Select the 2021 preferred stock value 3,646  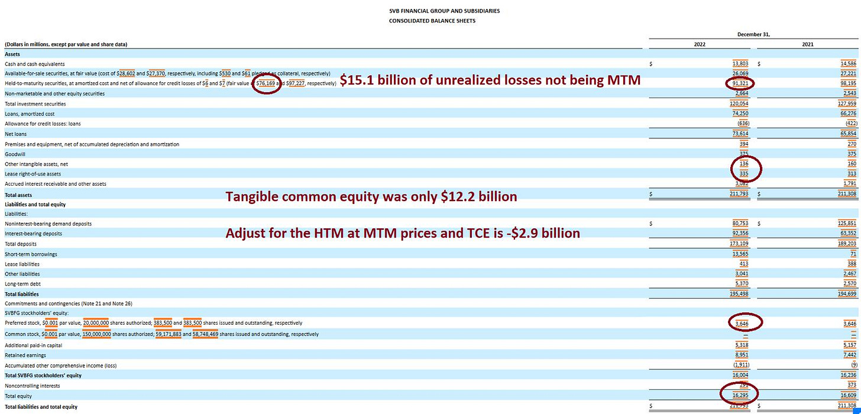(849, 323)
